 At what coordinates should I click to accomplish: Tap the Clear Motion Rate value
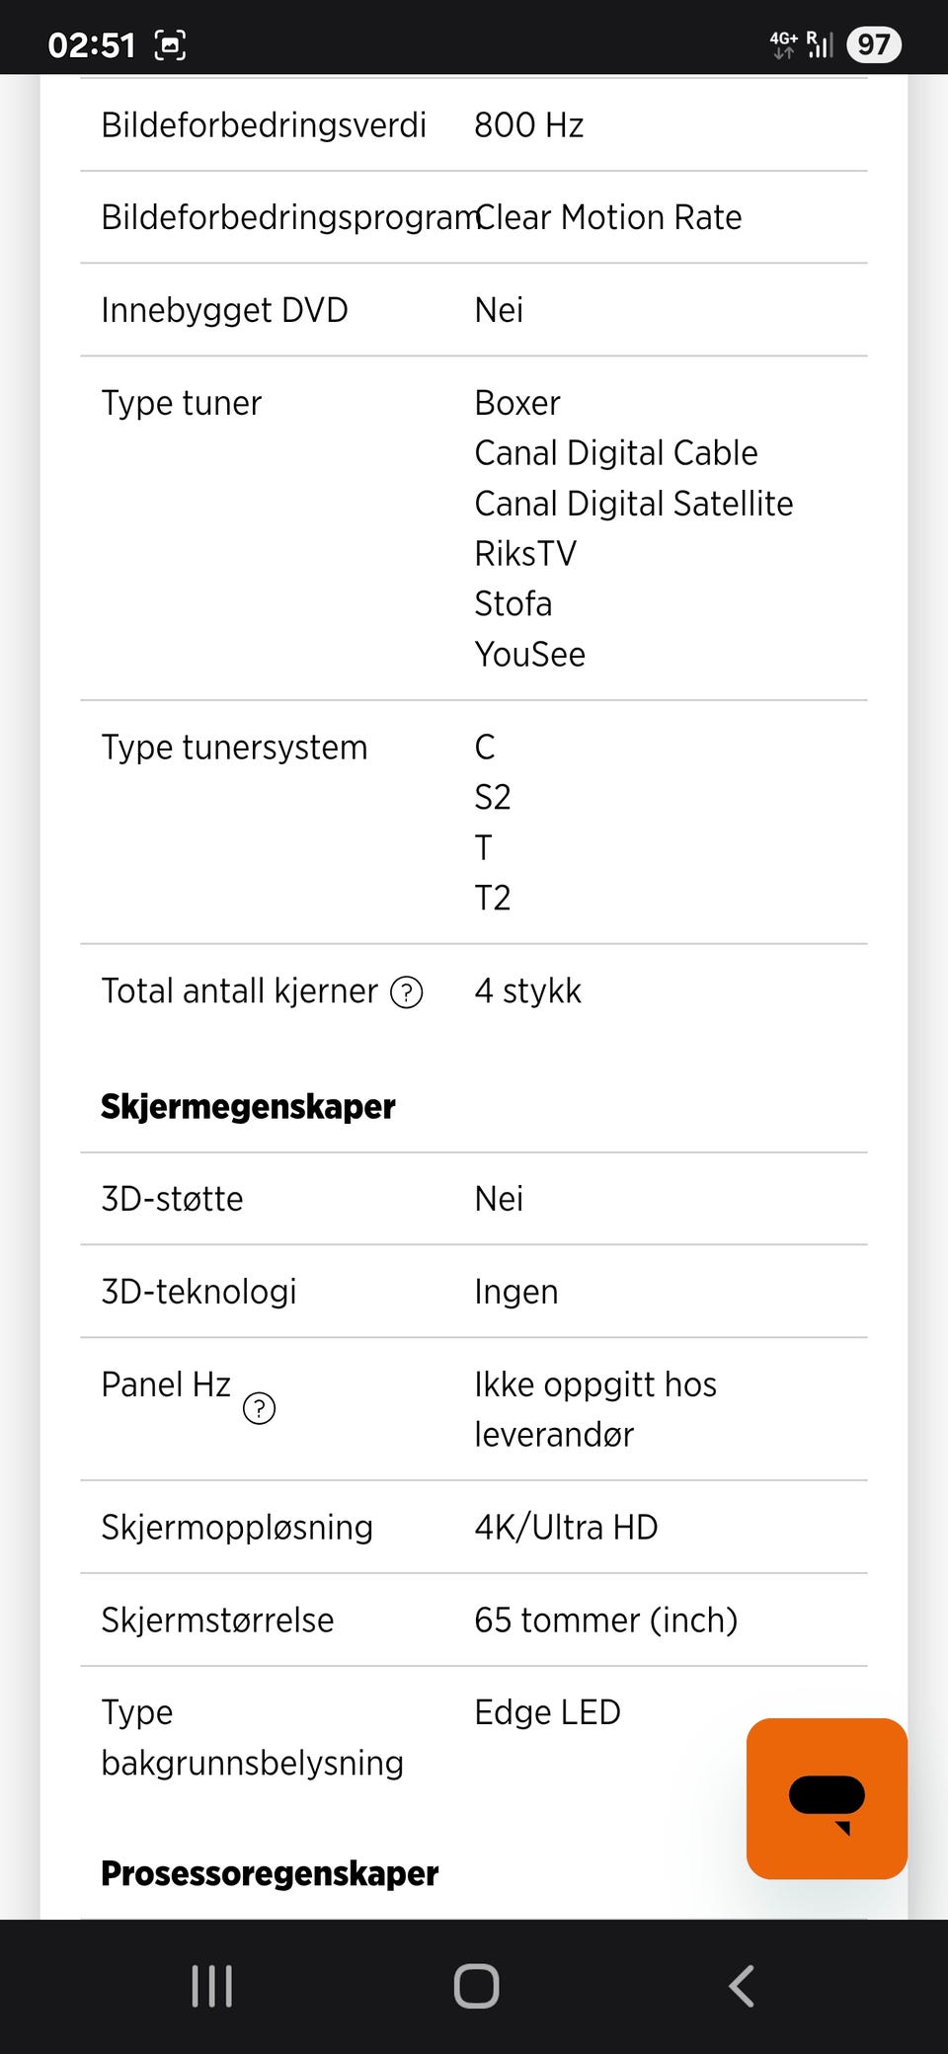pos(608,217)
